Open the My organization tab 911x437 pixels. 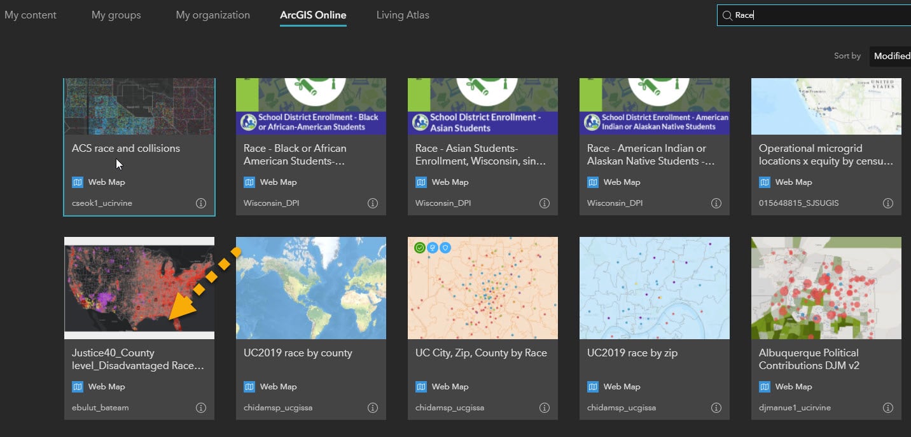(212, 14)
